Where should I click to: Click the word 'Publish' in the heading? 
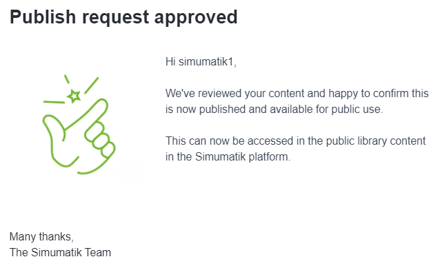(x=43, y=17)
